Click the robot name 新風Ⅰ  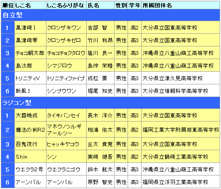[x=23, y=91]
